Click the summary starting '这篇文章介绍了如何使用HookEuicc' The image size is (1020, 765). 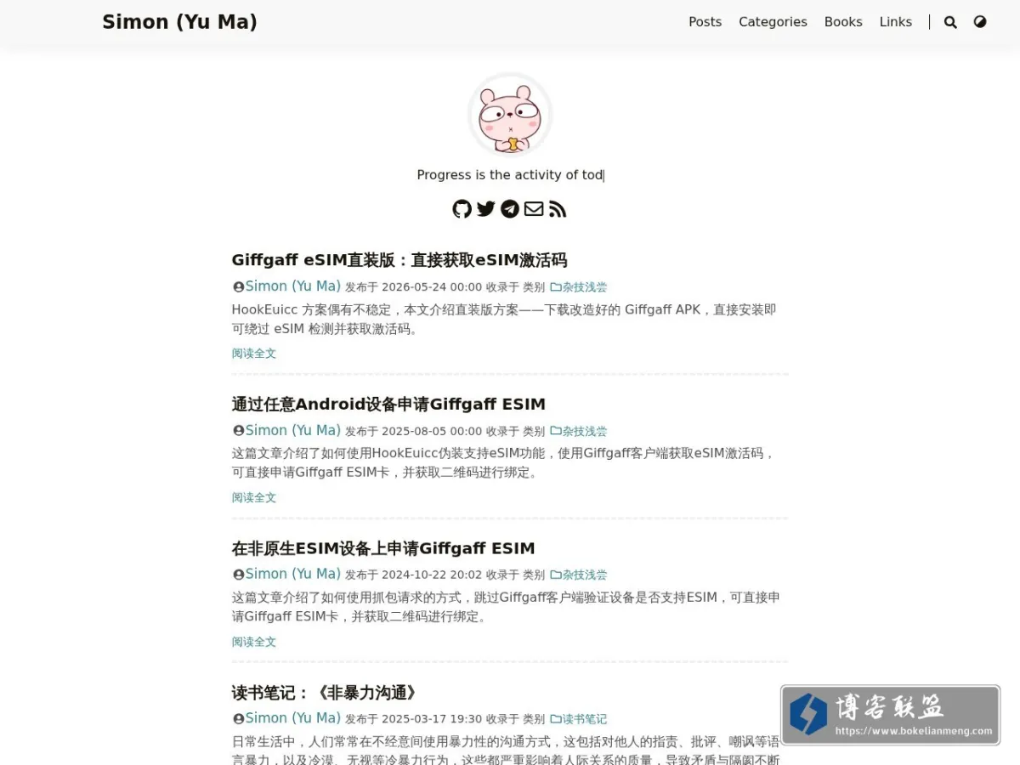pyautogui.click(x=504, y=463)
